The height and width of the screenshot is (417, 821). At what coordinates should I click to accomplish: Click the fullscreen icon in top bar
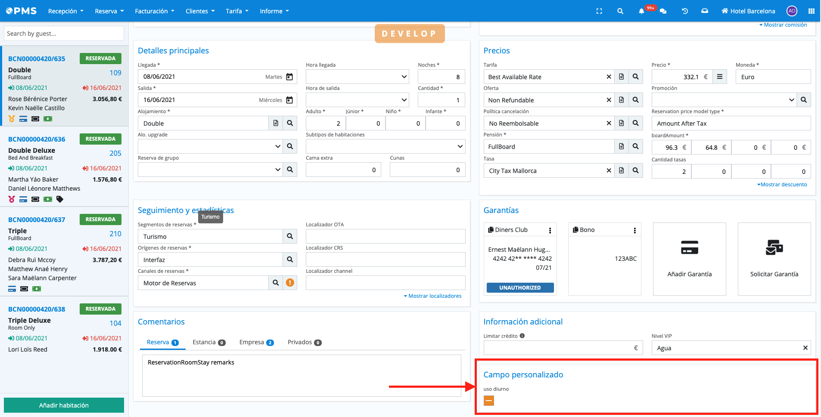(599, 11)
